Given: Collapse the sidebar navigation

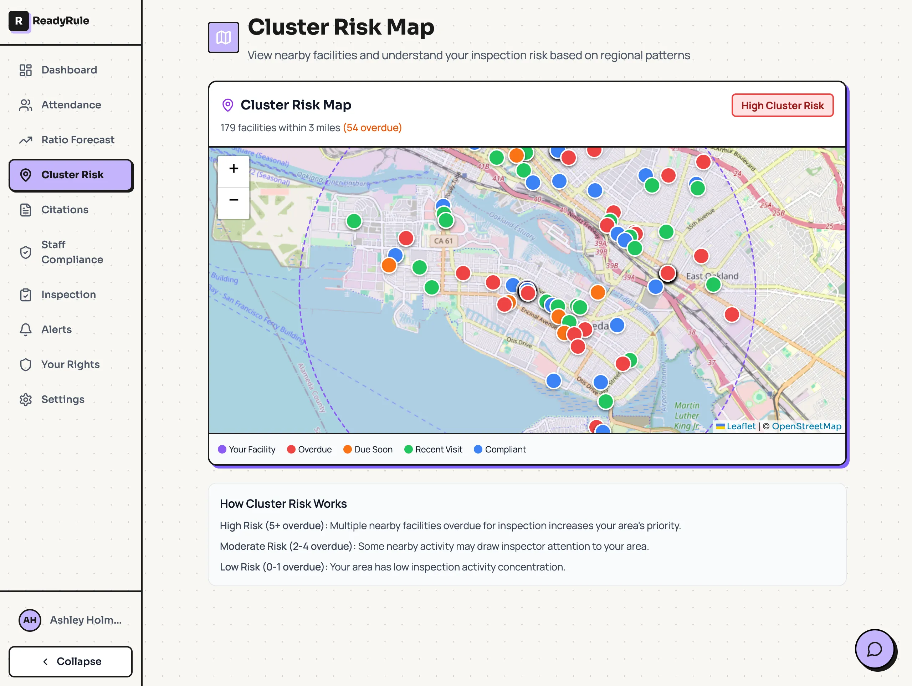Looking at the screenshot, I should coord(70,661).
